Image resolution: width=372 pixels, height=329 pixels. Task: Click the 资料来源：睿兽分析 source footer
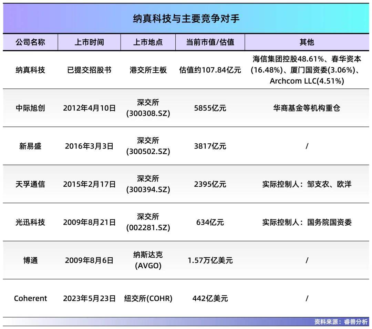pyautogui.click(x=341, y=321)
